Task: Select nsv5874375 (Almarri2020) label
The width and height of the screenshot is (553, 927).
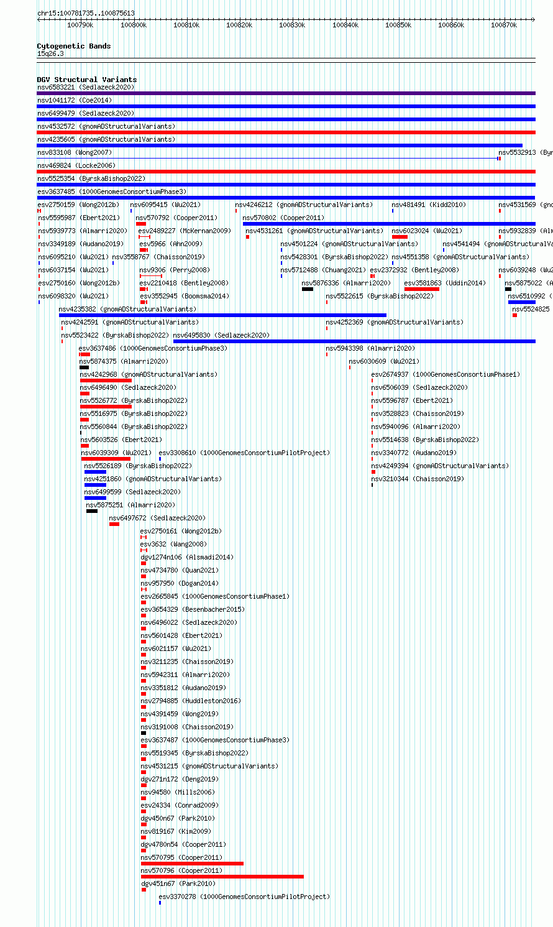Action: [x=124, y=361]
